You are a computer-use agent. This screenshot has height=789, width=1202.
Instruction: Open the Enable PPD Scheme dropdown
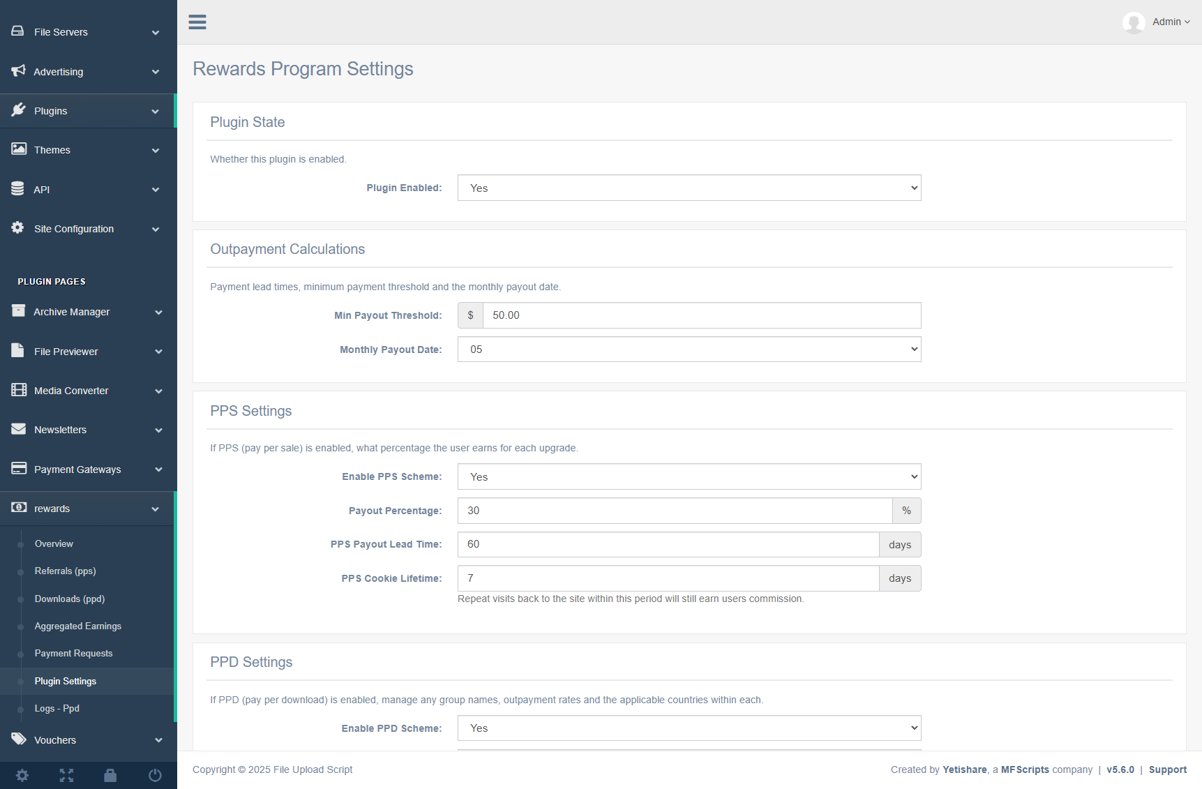tap(689, 728)
